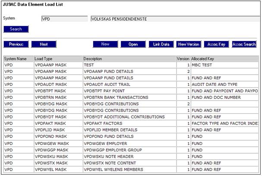
Task: Click the VOLKSKAS PENSIOENDIENSTE system name field
Action: [x=175, y=19]
